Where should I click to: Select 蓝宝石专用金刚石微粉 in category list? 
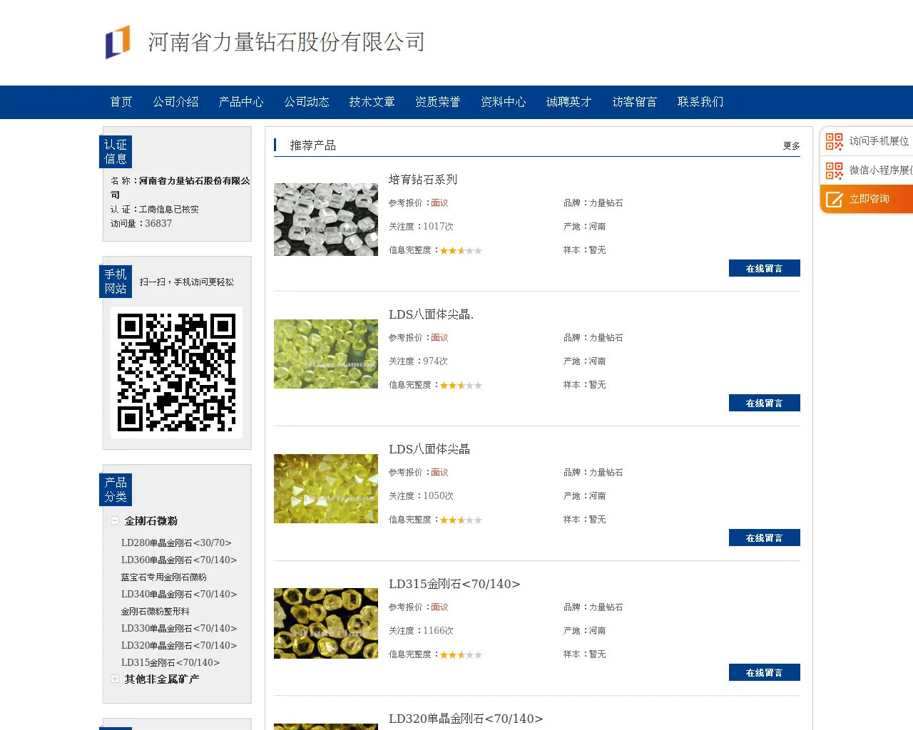163,577
